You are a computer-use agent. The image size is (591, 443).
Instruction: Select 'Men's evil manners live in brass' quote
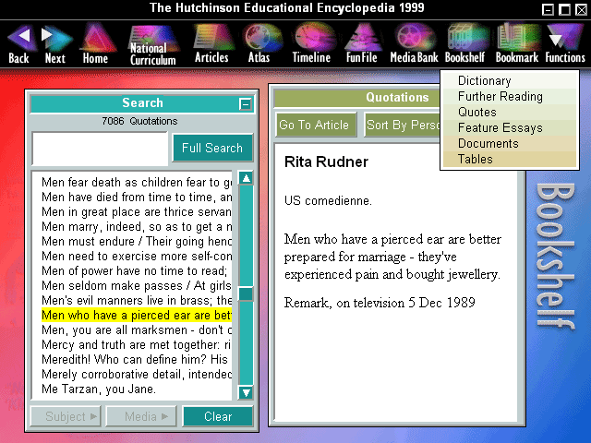(137, 300)
